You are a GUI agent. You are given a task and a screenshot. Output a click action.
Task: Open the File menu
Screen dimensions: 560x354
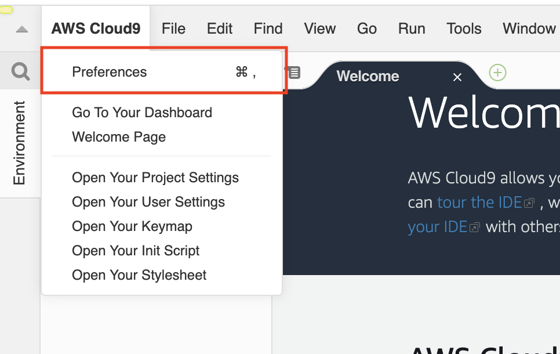(x=173, y=28)
